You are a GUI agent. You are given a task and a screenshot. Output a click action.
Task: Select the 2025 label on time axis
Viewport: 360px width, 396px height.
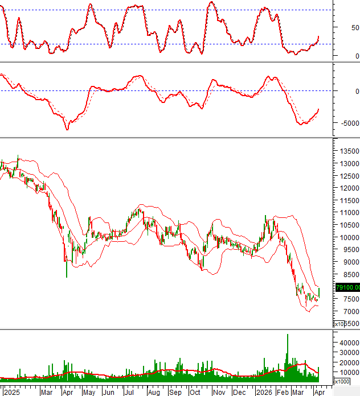click(x=12, y=392)
